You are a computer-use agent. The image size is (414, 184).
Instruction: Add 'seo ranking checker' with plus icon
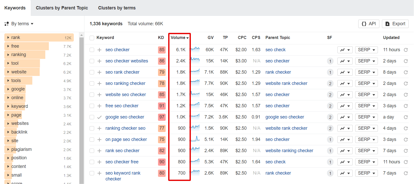pyautogui.click(x=99, y=84)
